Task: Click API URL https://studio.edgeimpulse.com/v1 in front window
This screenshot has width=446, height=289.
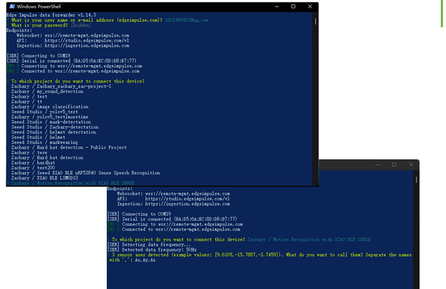Action: coord(87,41)
